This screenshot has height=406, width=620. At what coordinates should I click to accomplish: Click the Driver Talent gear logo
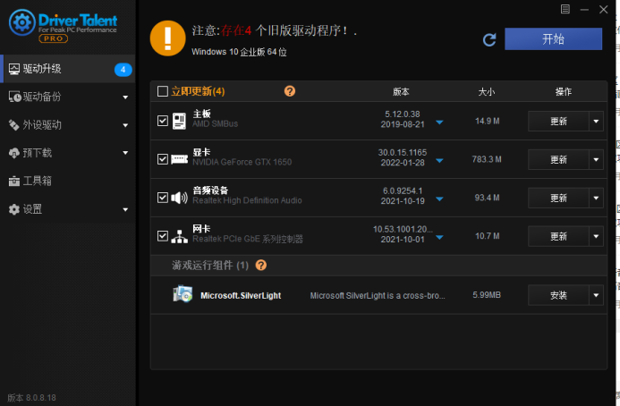21,22
